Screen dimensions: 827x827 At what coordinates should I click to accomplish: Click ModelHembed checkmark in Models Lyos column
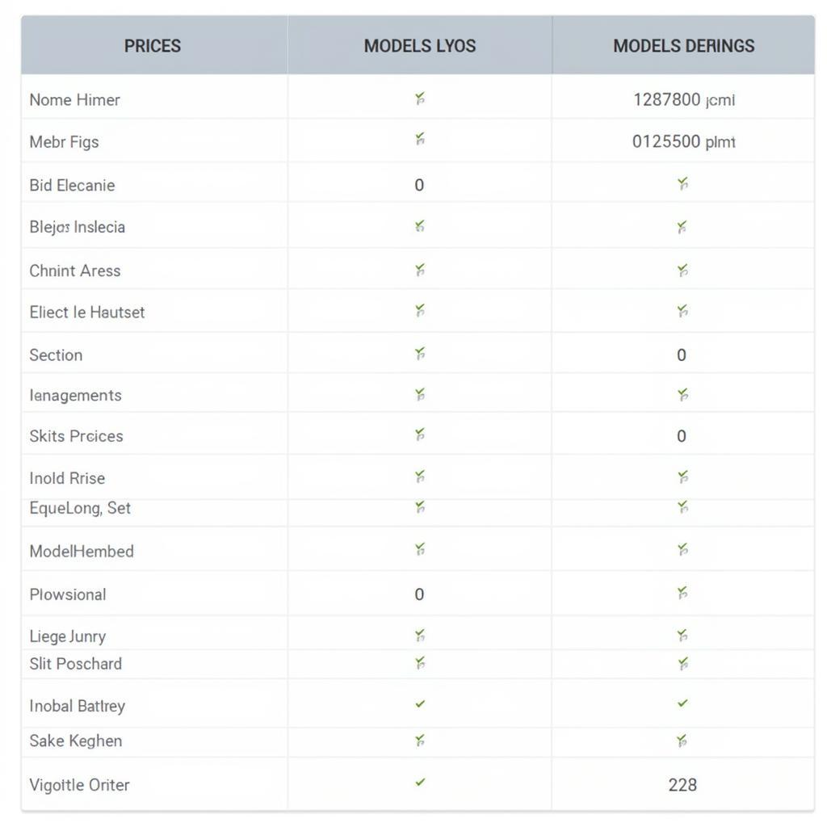420,550
